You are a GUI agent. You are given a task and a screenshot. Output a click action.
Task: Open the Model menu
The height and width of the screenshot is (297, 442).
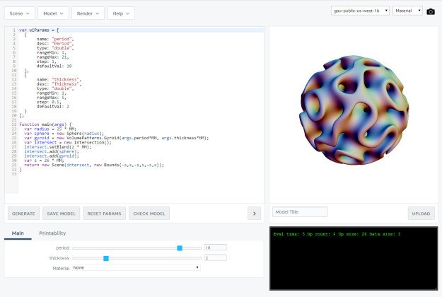tap(53, 13)
